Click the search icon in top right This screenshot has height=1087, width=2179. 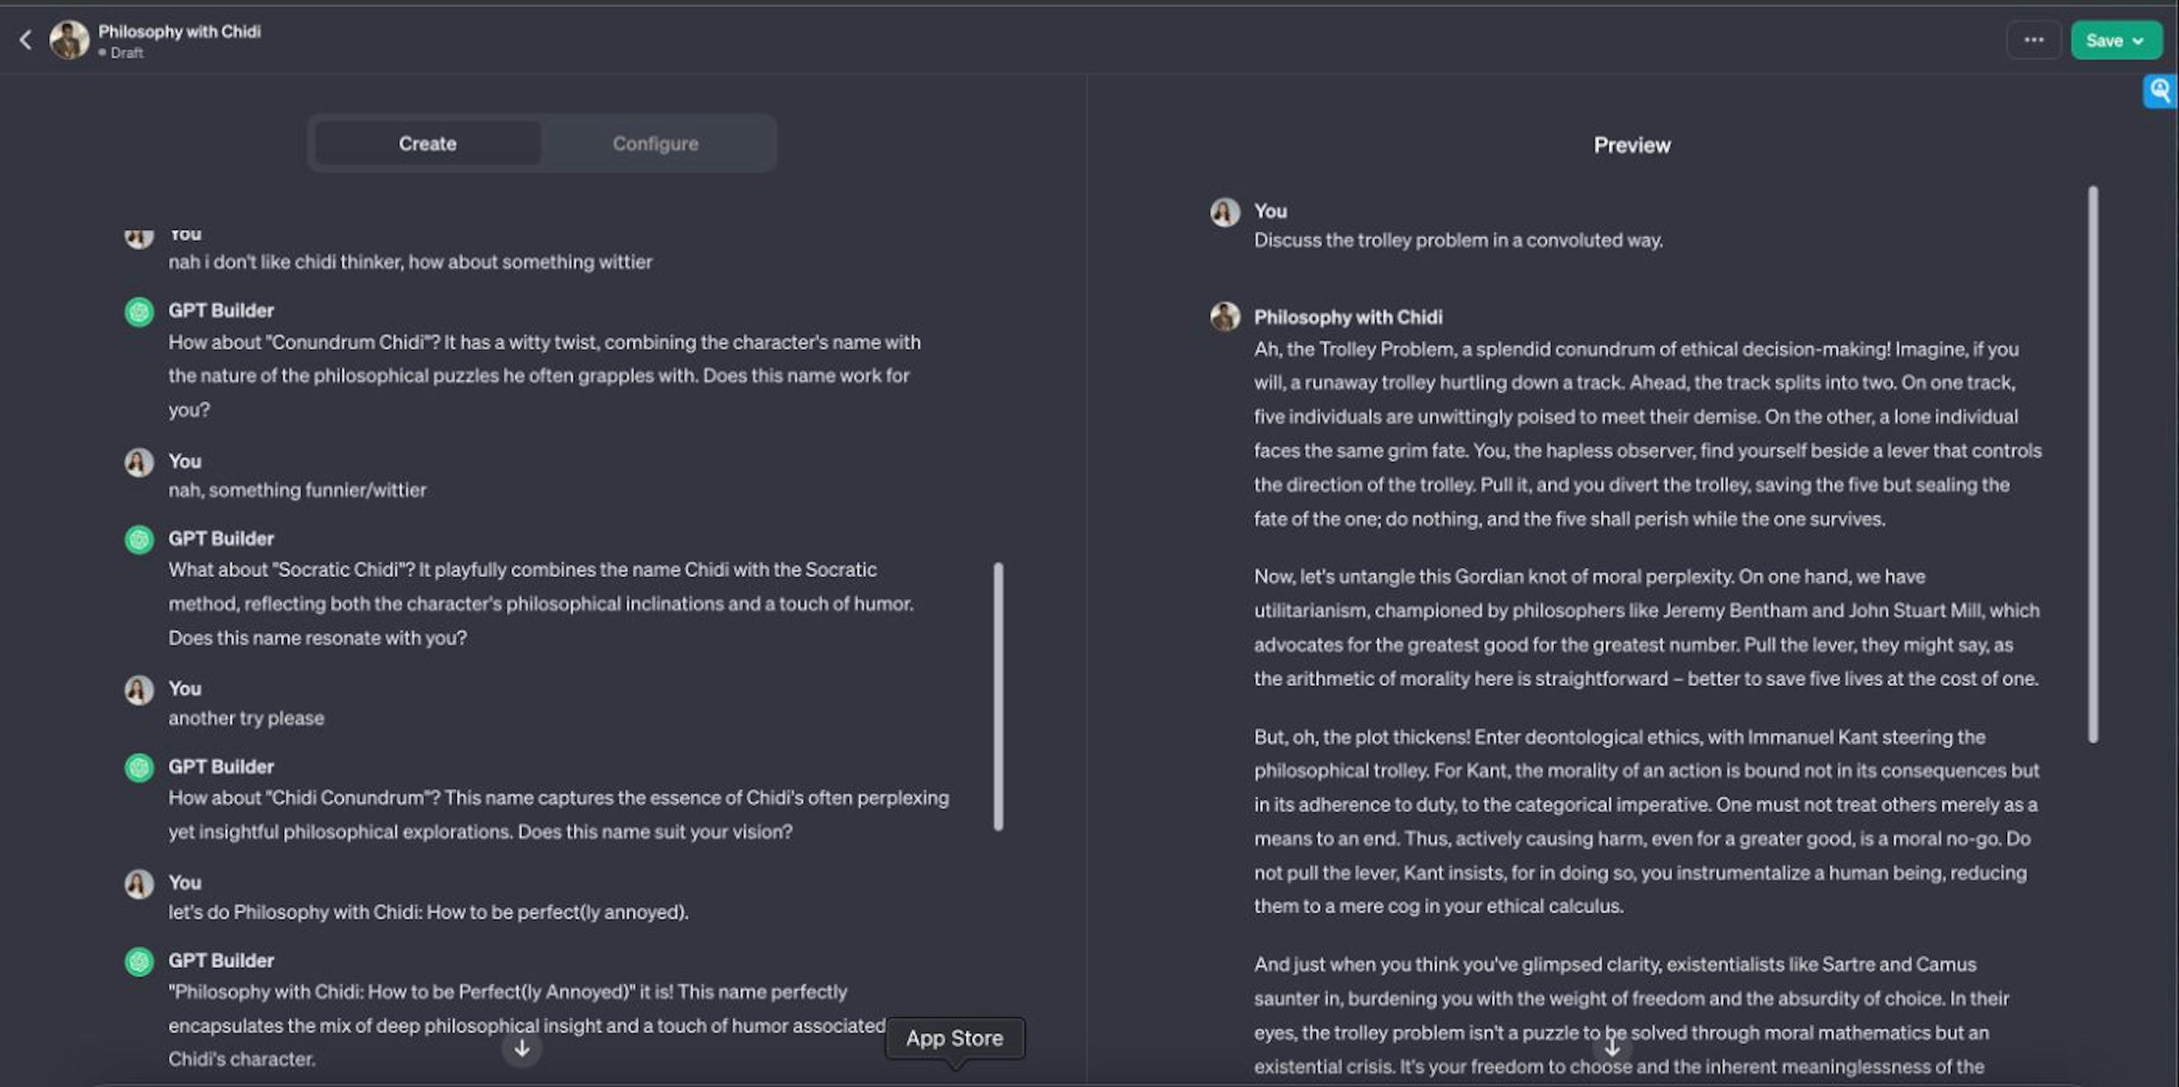coord(2161,89)
